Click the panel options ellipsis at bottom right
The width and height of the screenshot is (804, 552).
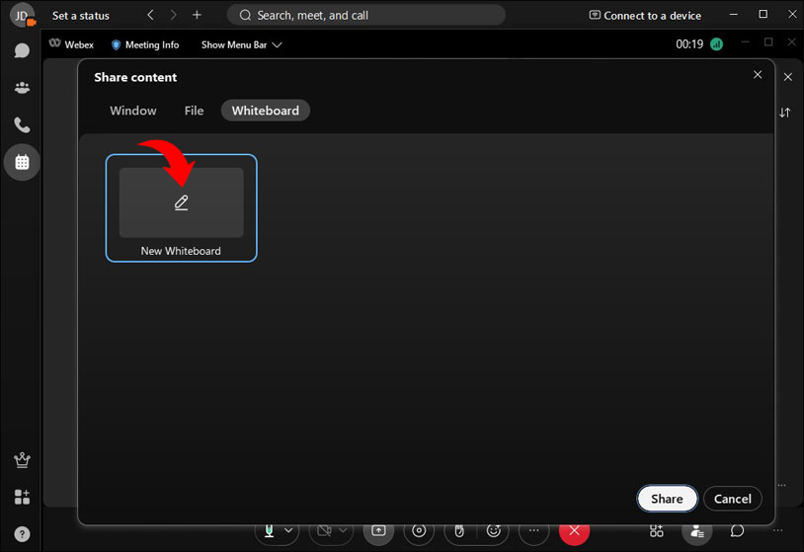pos(777,531)
